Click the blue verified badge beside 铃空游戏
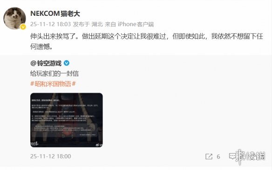This screenshot has height=170, width=272. point(67,63)
